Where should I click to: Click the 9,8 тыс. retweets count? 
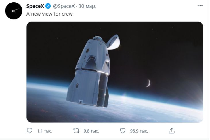pyautogui.click(x=91, y=131)
